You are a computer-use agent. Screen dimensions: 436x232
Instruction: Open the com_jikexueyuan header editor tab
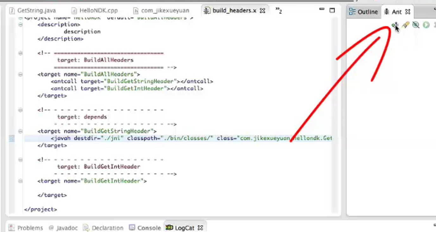click(x=161, y=10)
